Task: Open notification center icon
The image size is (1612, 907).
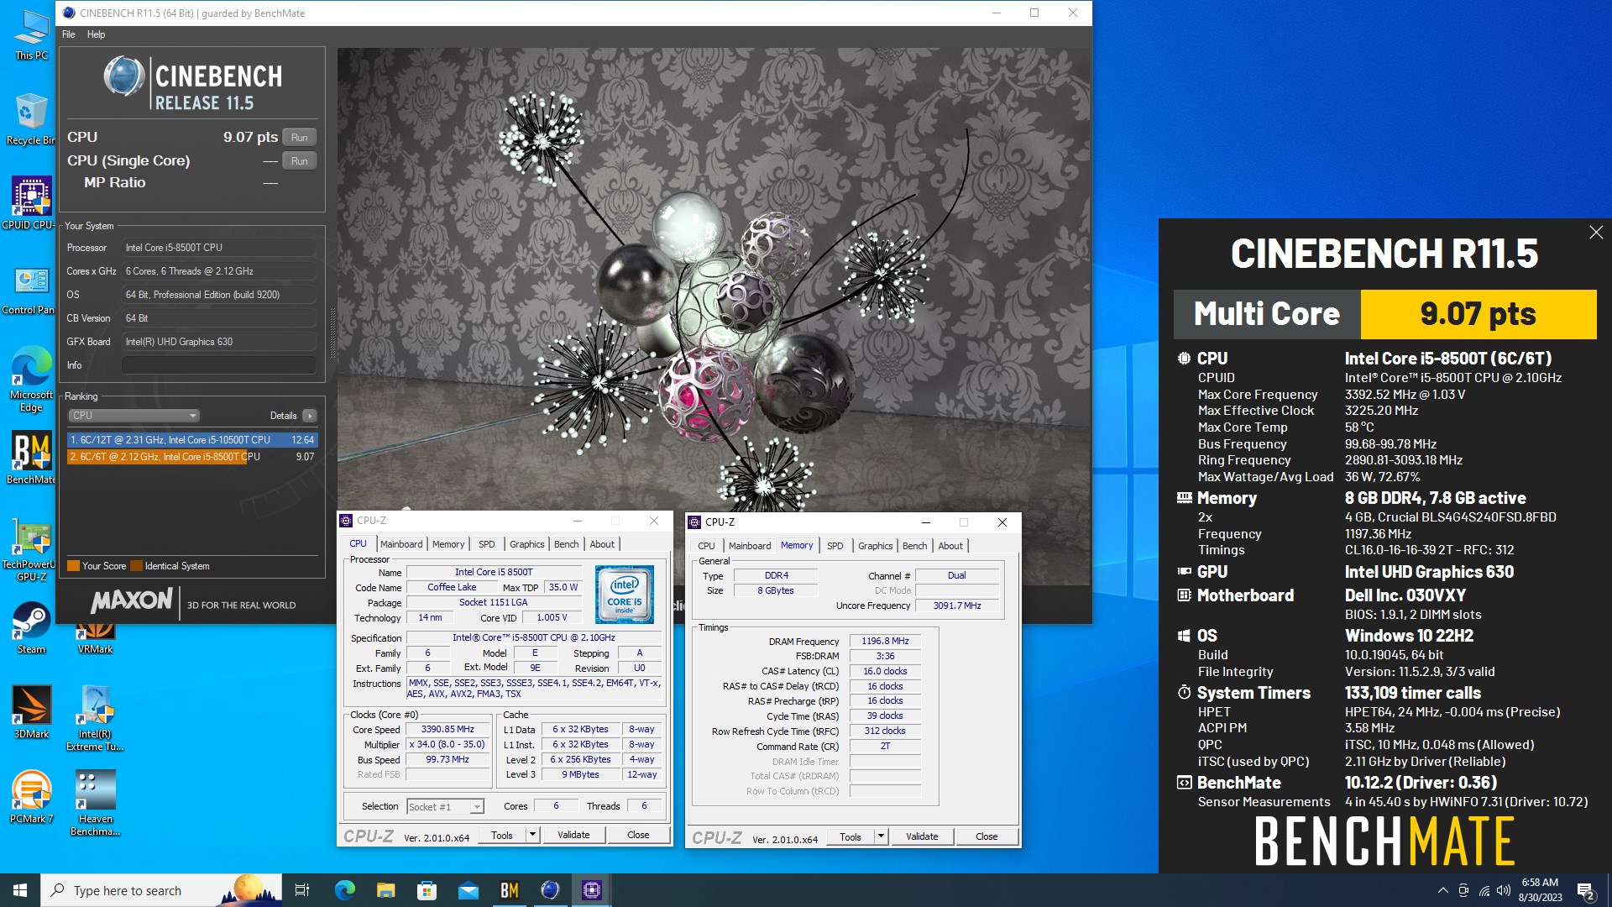Action: pyautogui.click(x=1585, y=890)
